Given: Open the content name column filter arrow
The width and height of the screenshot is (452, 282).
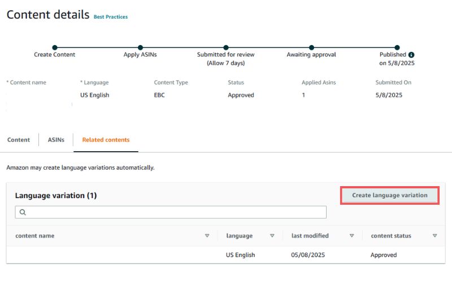Looking at the screenshot, I should point(207,236).
